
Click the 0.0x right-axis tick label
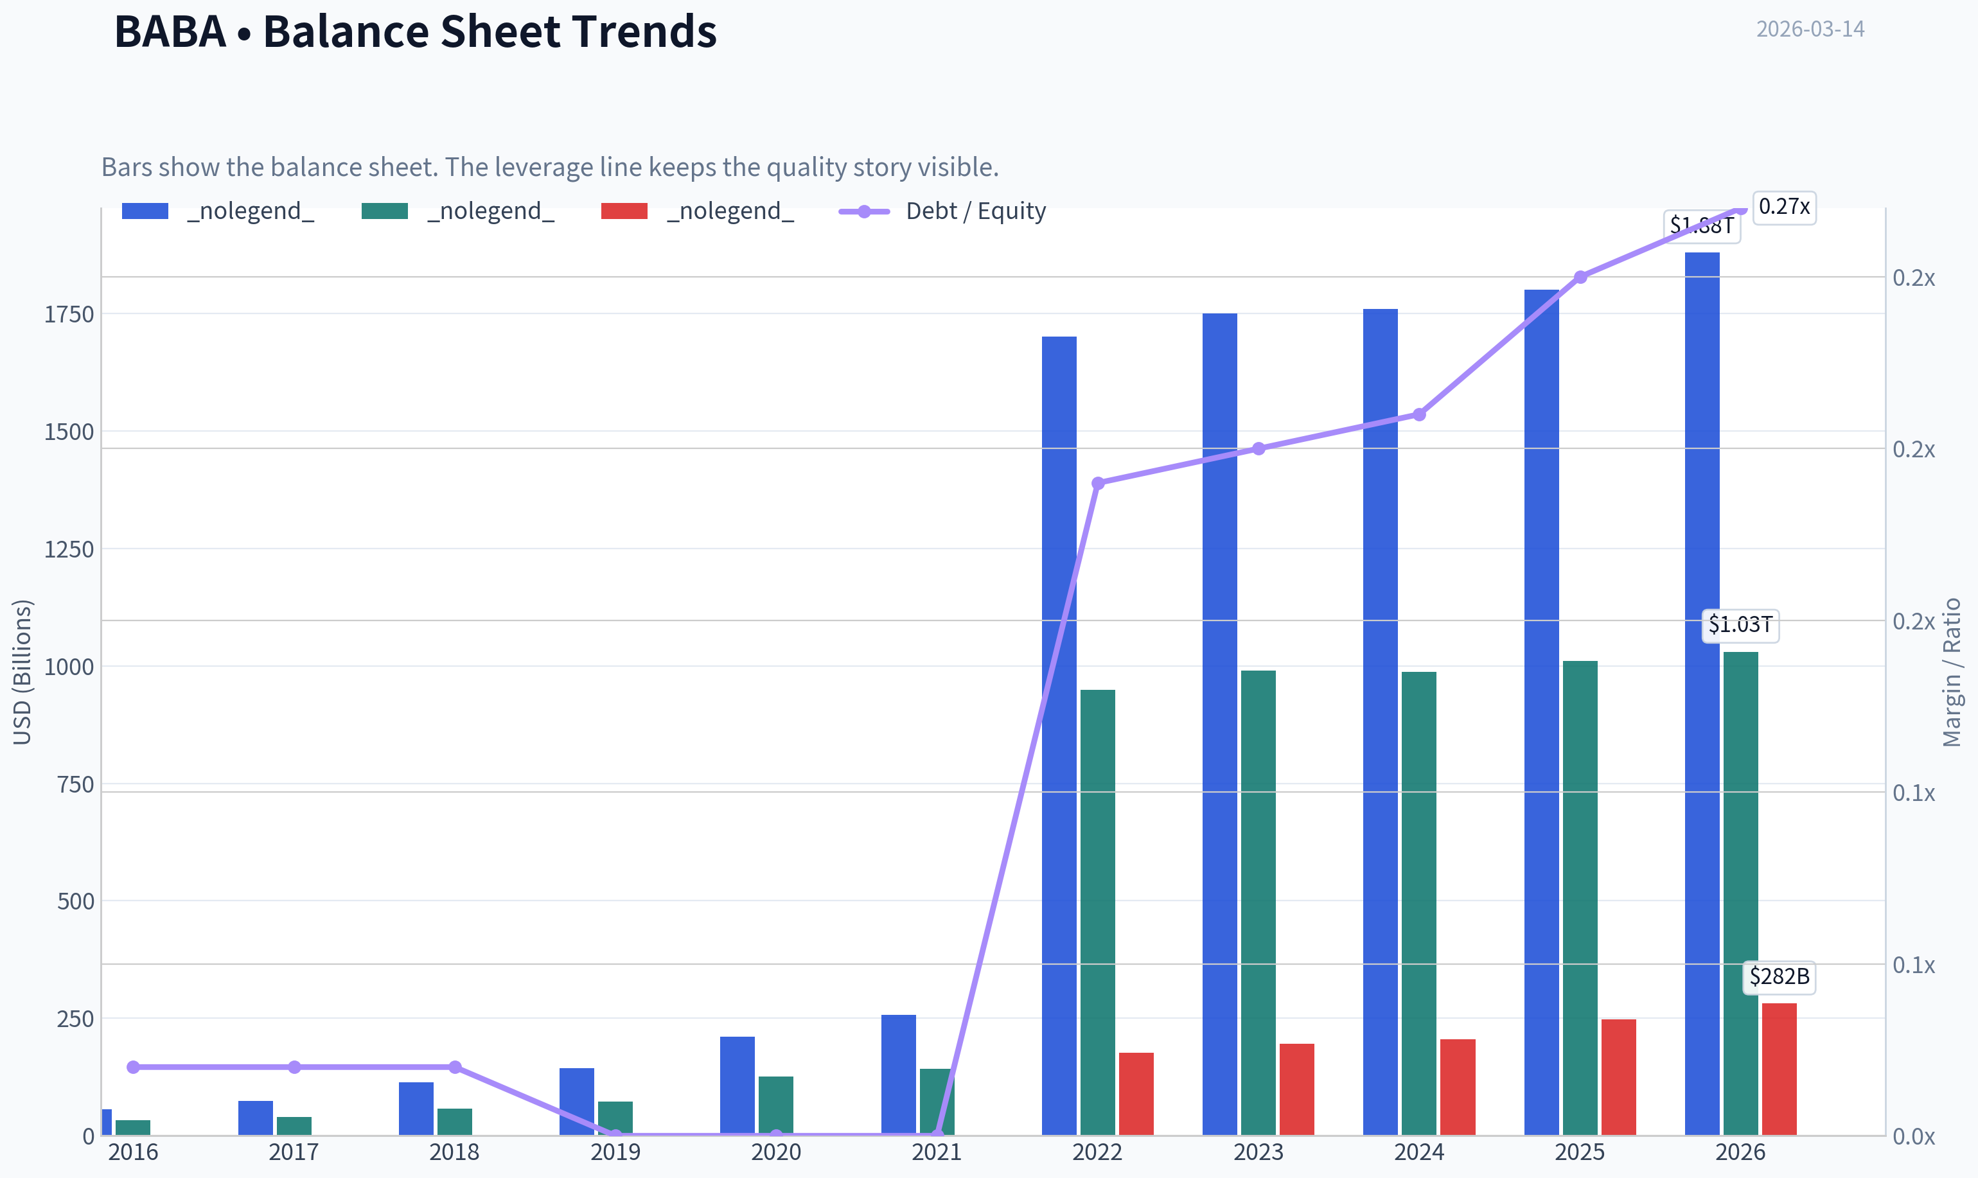click(x=1914, y=1136)
